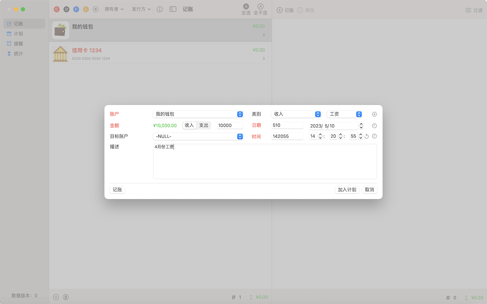
Task: Click the blue F filter circle in the toolbar
Action: pyautogui.click(x=76, y=9)
